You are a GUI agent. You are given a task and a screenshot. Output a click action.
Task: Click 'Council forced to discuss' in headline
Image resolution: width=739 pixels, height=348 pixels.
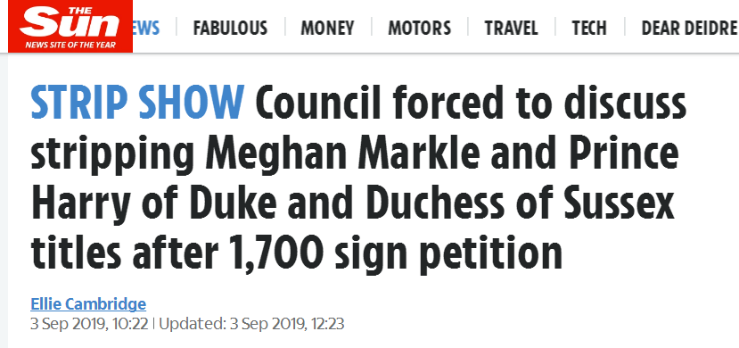[471, 103]
